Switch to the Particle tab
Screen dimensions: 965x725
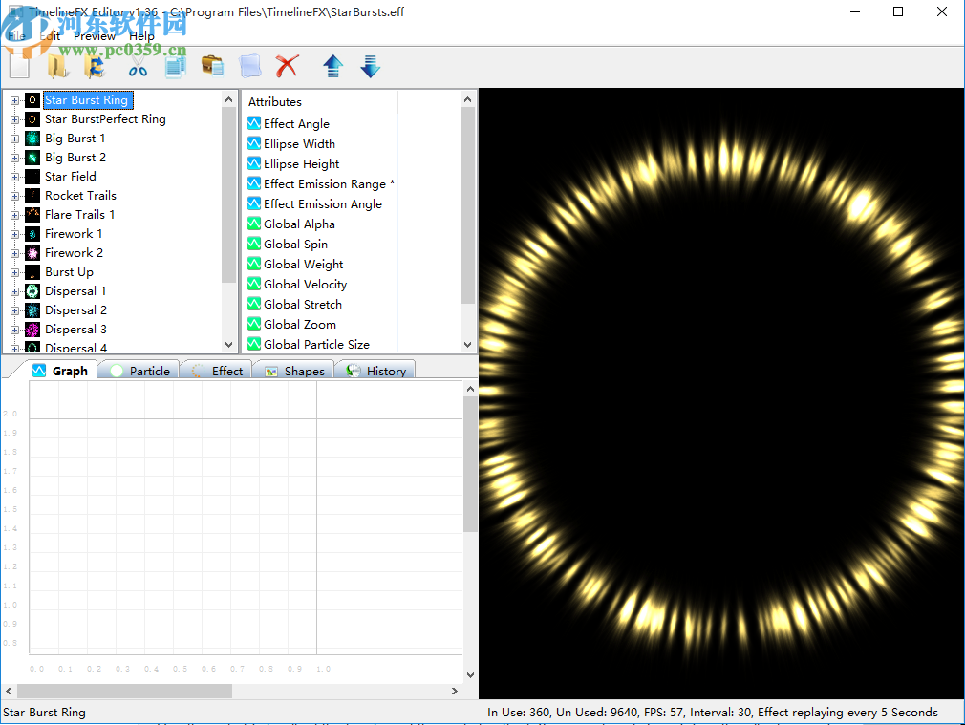140,371
